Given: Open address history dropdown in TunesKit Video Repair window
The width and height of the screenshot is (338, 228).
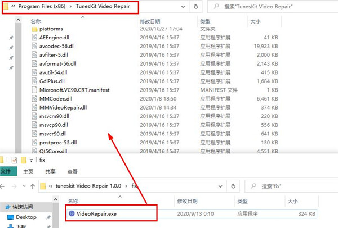Looking at the screenshot, I should coord(183,7).
